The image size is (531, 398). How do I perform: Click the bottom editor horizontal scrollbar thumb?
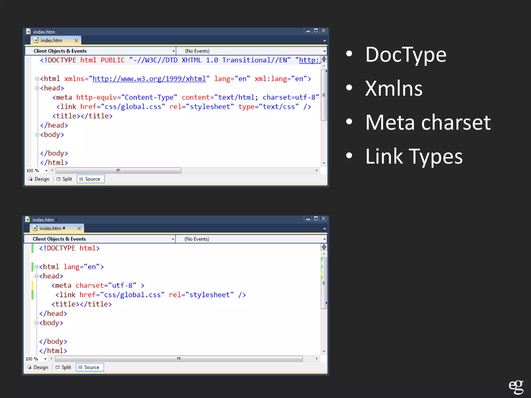179,359
